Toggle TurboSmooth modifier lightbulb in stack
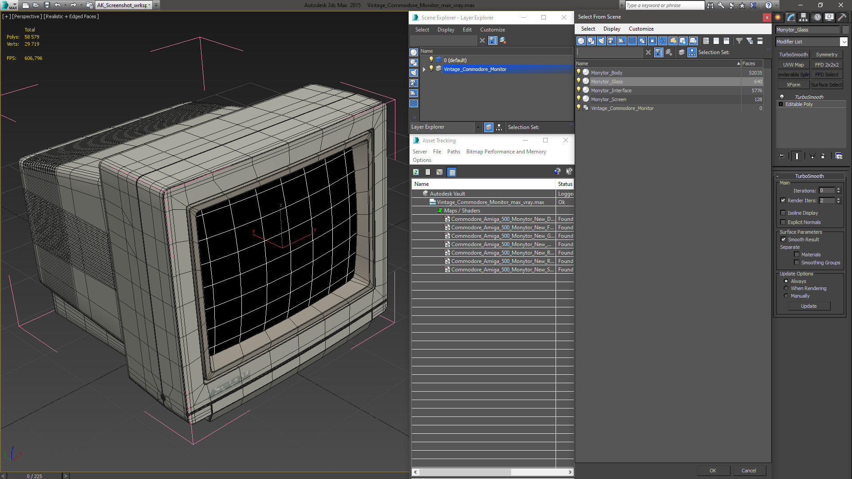 coord(782,97)
